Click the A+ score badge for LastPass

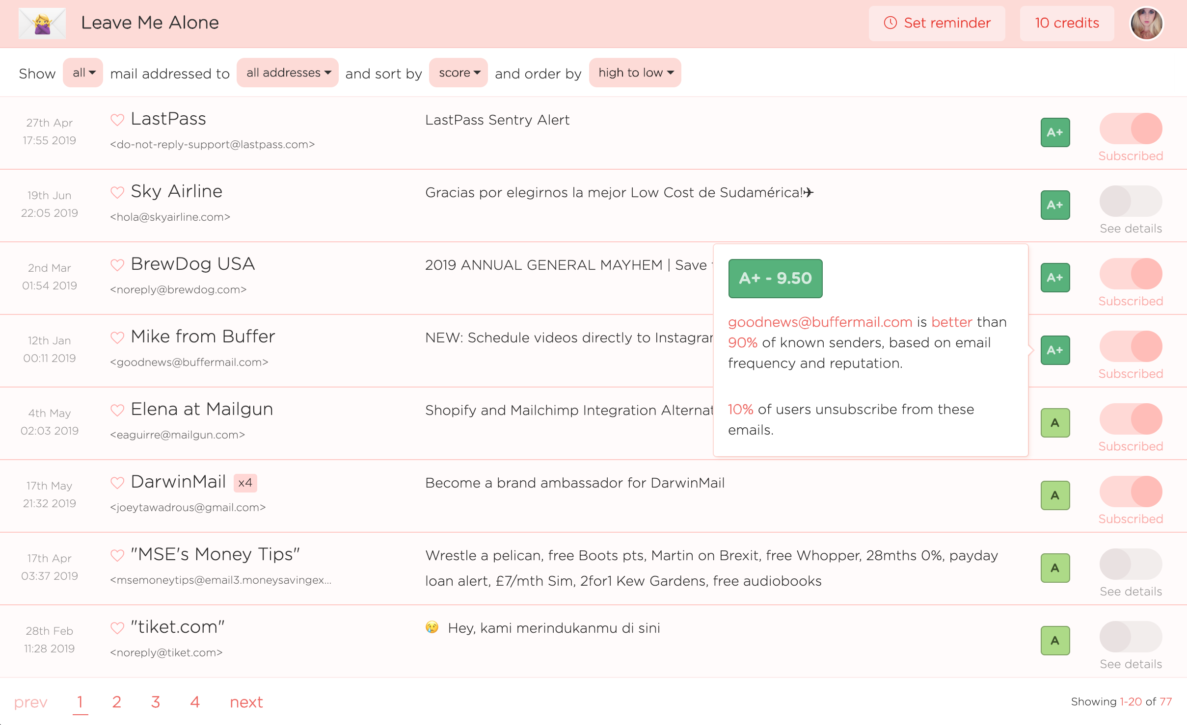pos(1055,132)
